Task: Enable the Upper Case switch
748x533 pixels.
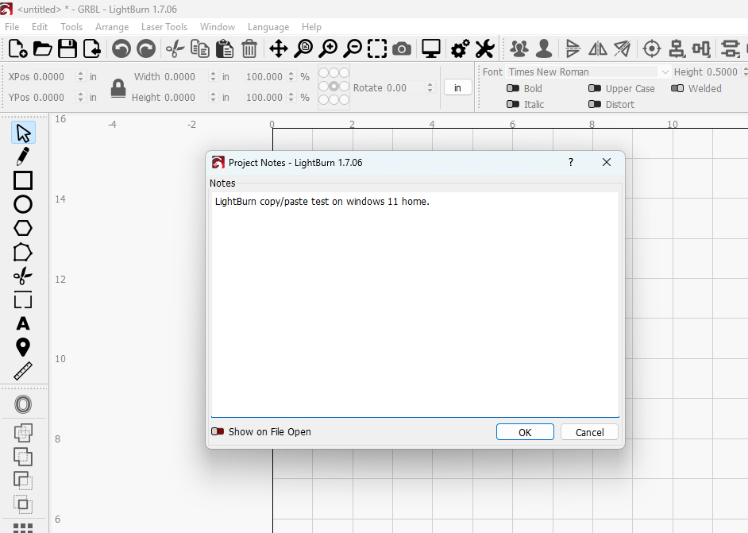Action: 595,88
